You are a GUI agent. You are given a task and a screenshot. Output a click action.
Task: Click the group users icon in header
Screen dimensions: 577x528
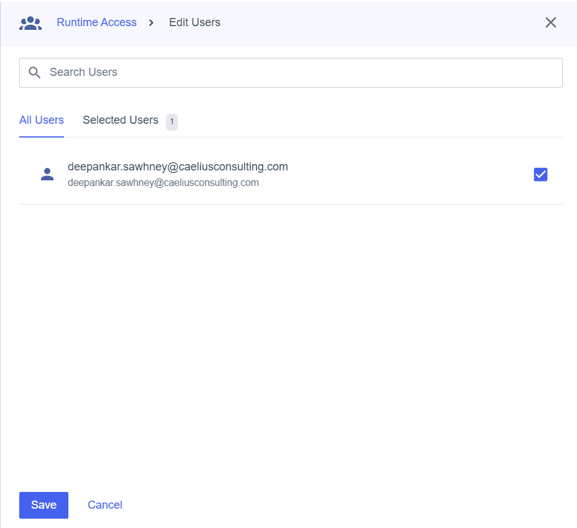coord(30,23)
